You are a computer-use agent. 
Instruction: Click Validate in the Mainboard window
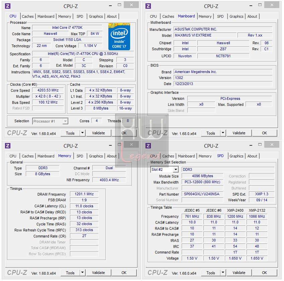[239, 133]
